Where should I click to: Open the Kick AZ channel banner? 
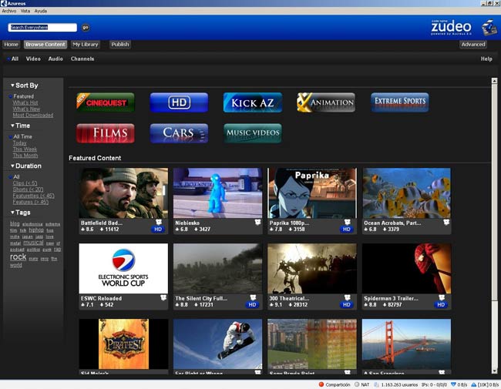(253, 102)
